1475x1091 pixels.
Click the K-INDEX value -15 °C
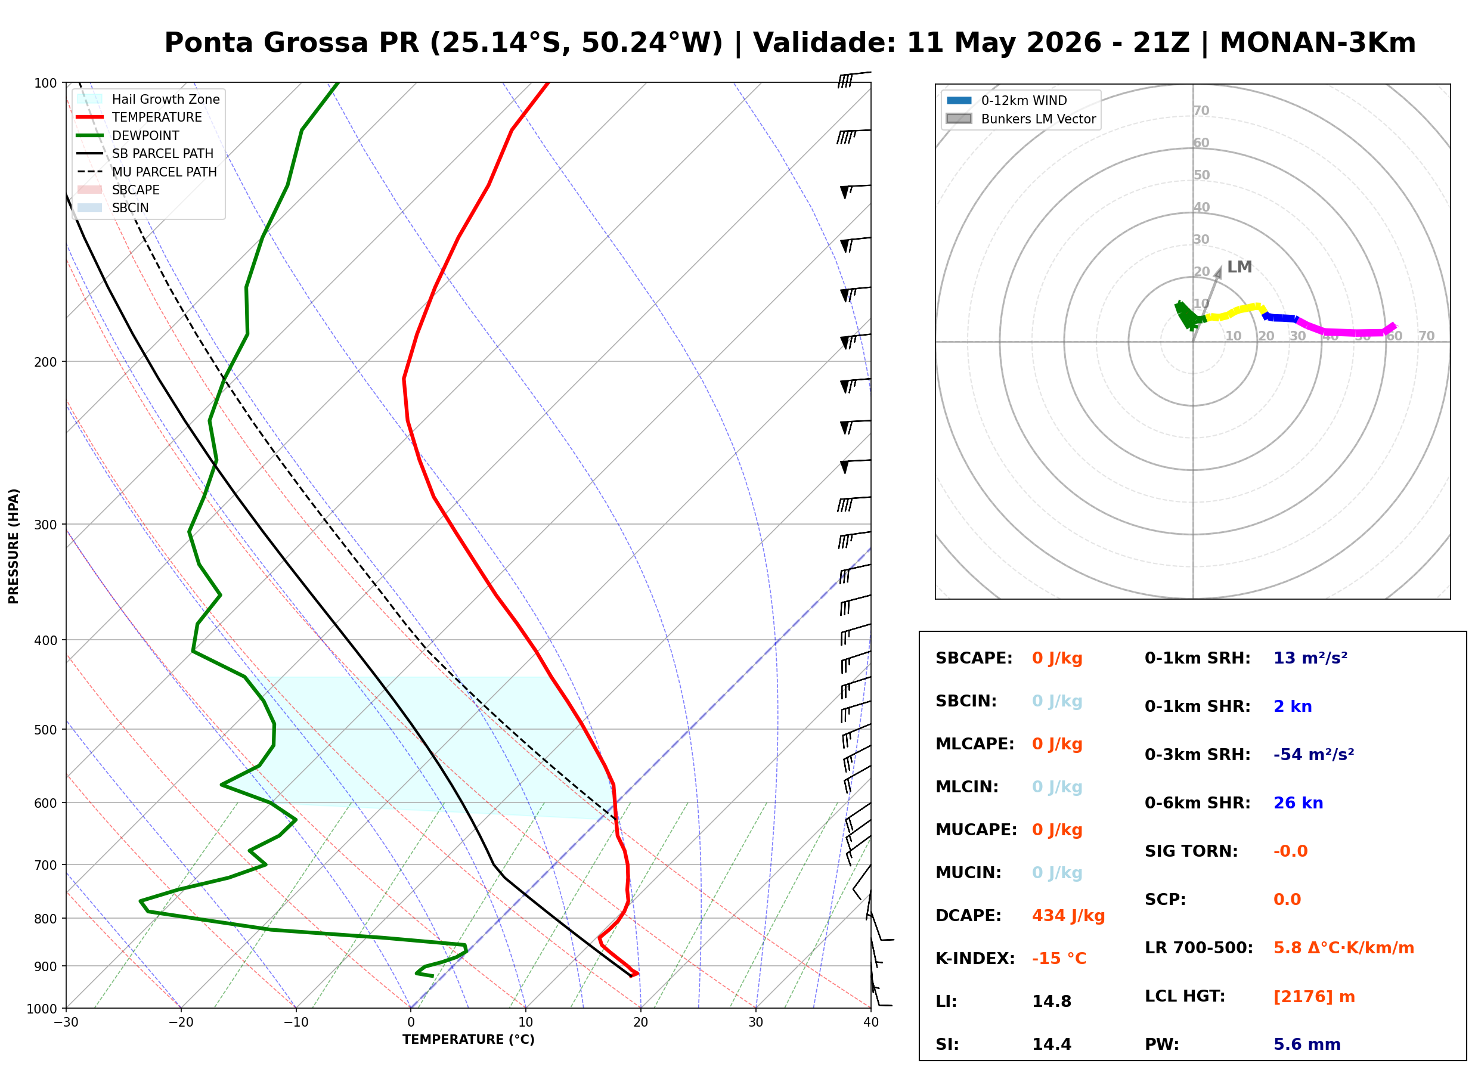[x=1059, y=959]
